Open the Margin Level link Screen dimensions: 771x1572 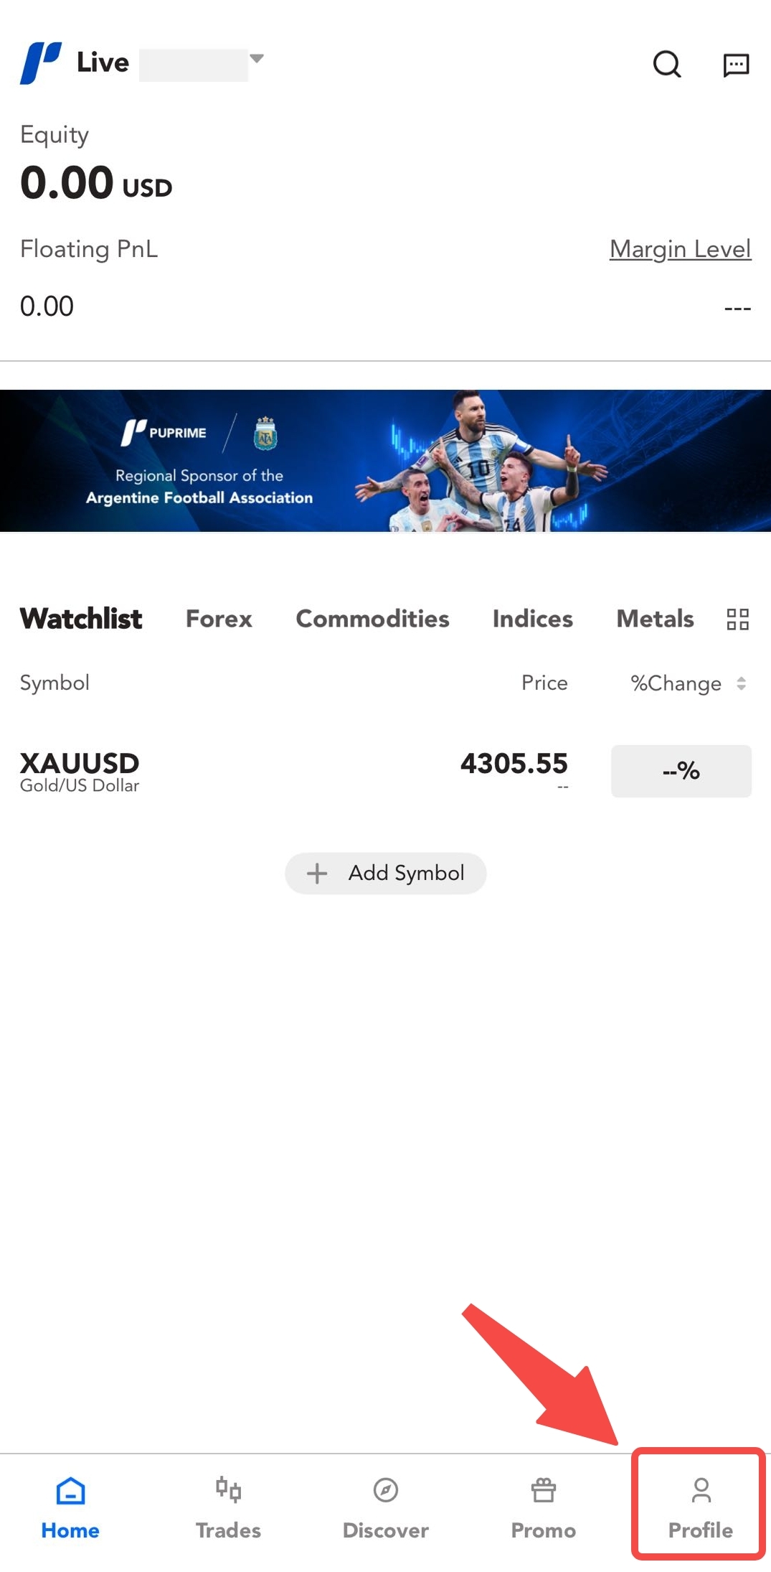(680, 249)
